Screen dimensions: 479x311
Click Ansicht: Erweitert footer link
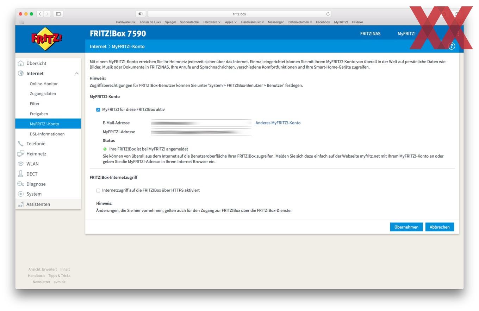[42, 269]
